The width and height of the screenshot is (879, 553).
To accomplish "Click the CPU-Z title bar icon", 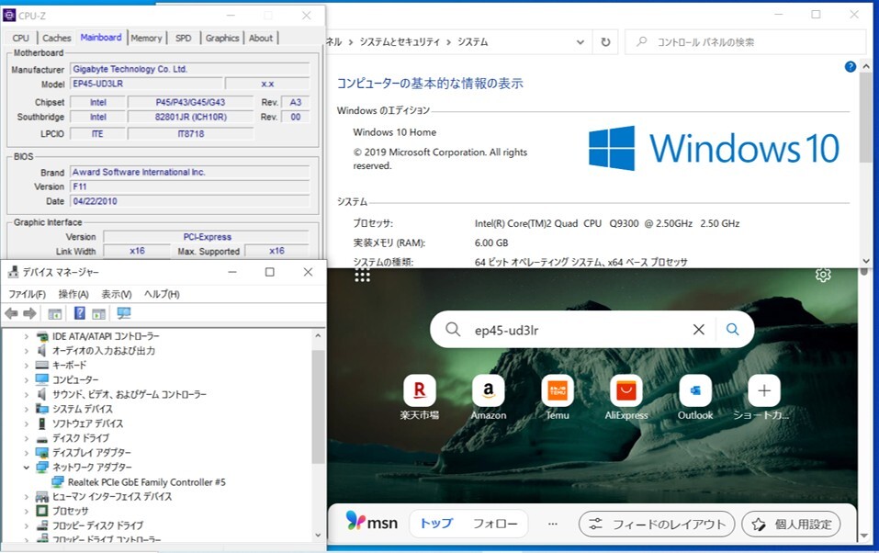I will pyautogui.click(x=9, y=15).
